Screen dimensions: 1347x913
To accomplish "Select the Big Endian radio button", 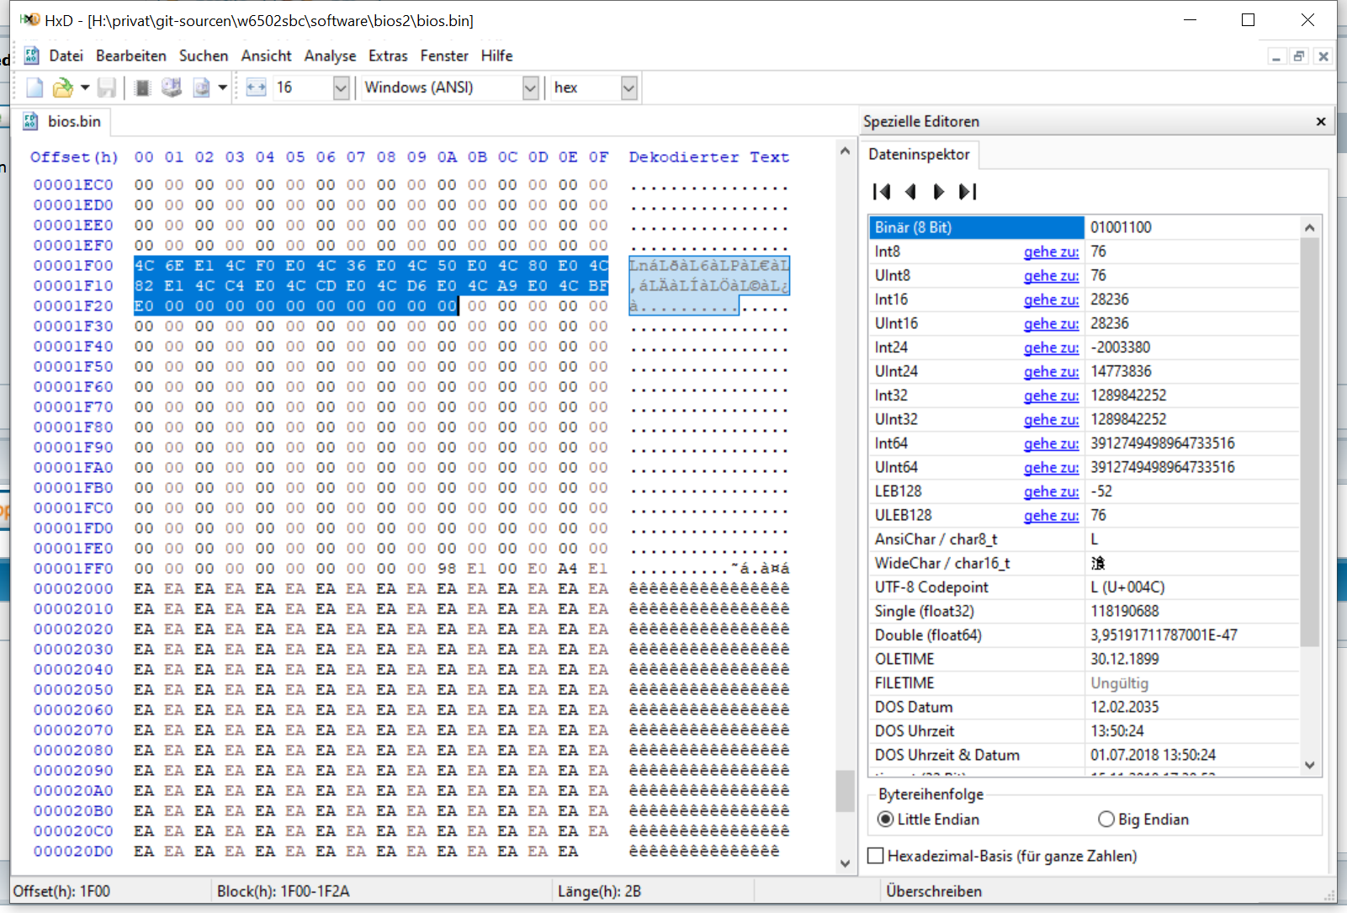I will pyautogui.click(x=1106, y=820).
